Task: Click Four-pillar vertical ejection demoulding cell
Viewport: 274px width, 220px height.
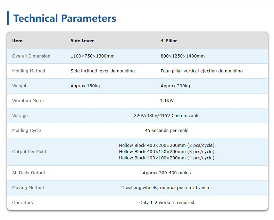Action: pyautogui.click(x=202, y=71)
